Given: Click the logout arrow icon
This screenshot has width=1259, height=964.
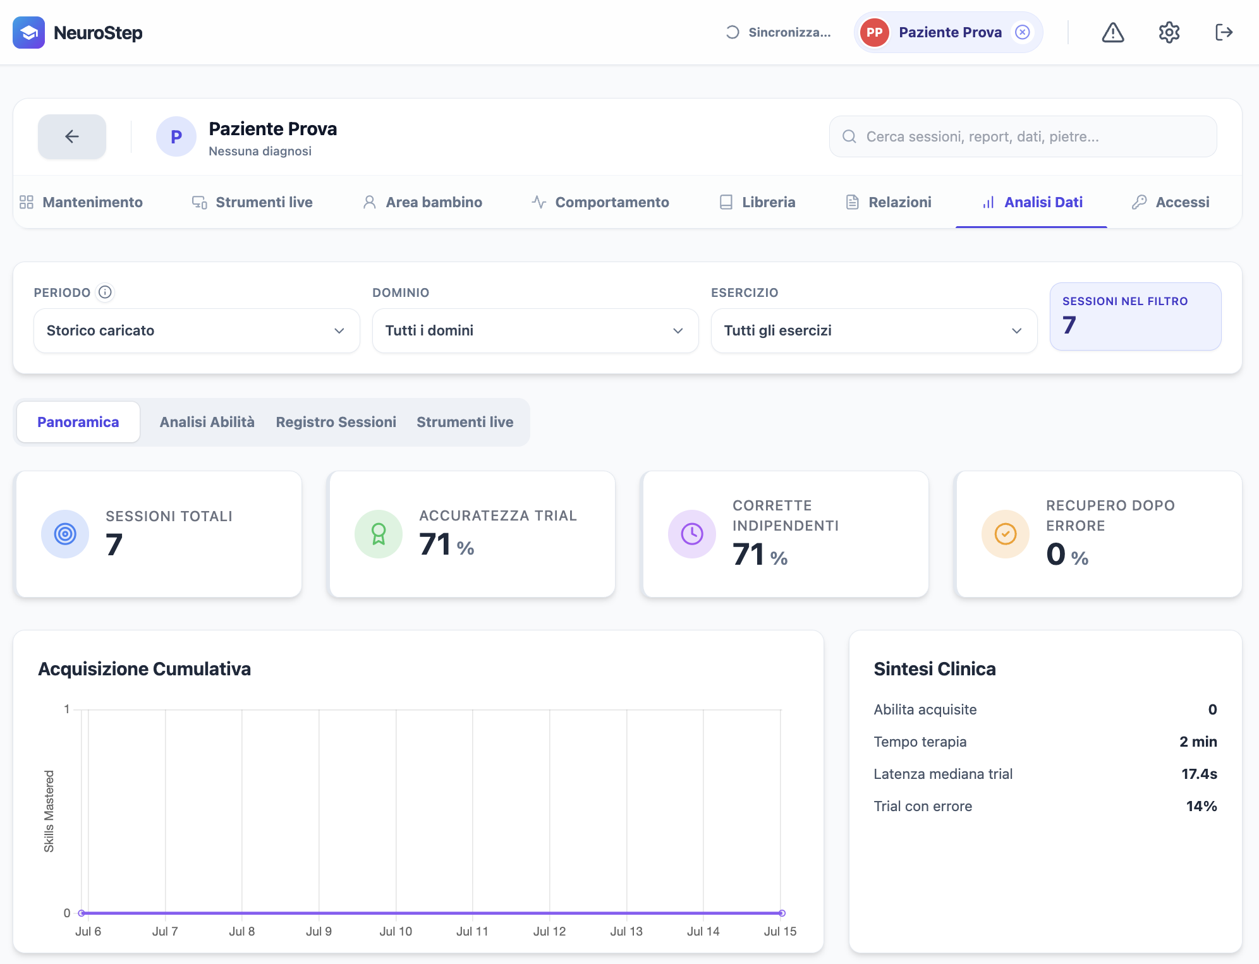Looking at the screenshot, I should [x=1224, y=32].
